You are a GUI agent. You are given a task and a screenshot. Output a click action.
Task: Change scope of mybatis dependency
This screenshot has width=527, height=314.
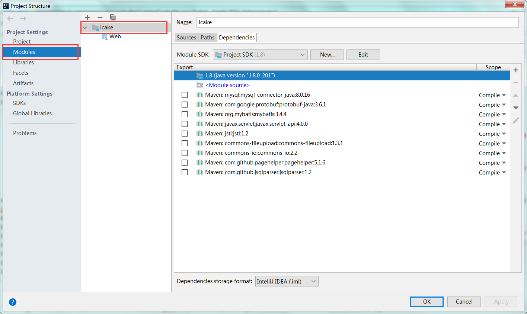coord(492,115)
